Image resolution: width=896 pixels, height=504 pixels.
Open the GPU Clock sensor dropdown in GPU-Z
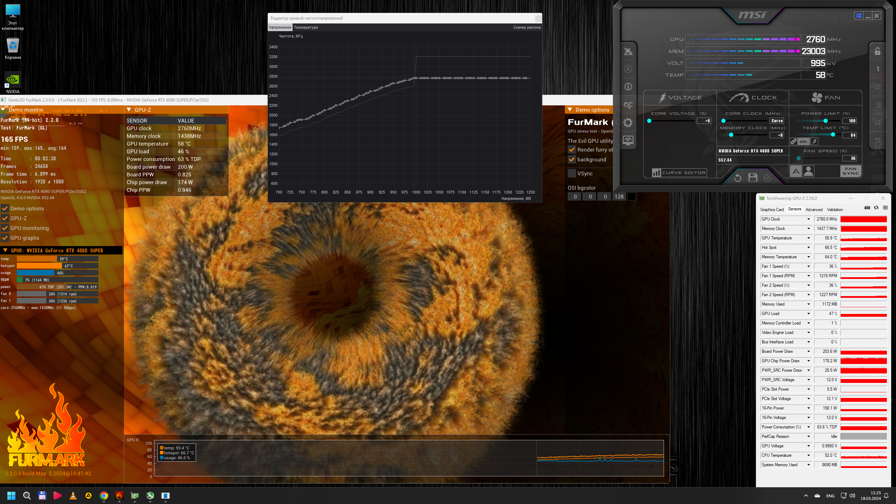808,219
